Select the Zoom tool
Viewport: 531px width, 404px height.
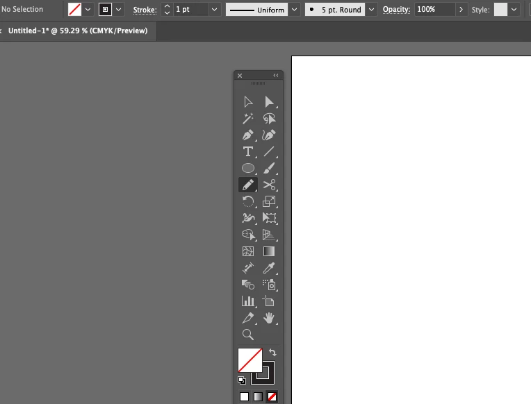point(248,335)
